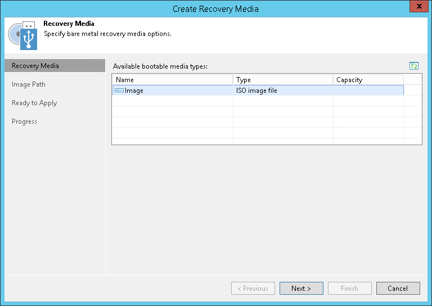Click the Create Recovery Media title bar
Screen dimensions: 432x306
point(216,8)
